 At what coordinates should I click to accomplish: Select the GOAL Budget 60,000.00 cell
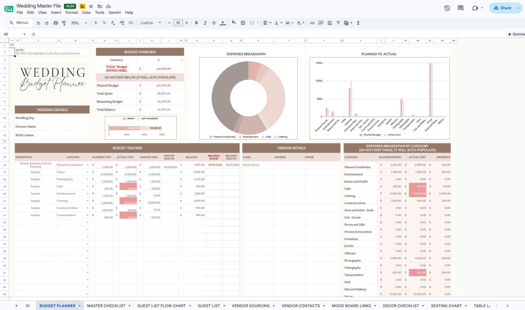click(164, 69)
